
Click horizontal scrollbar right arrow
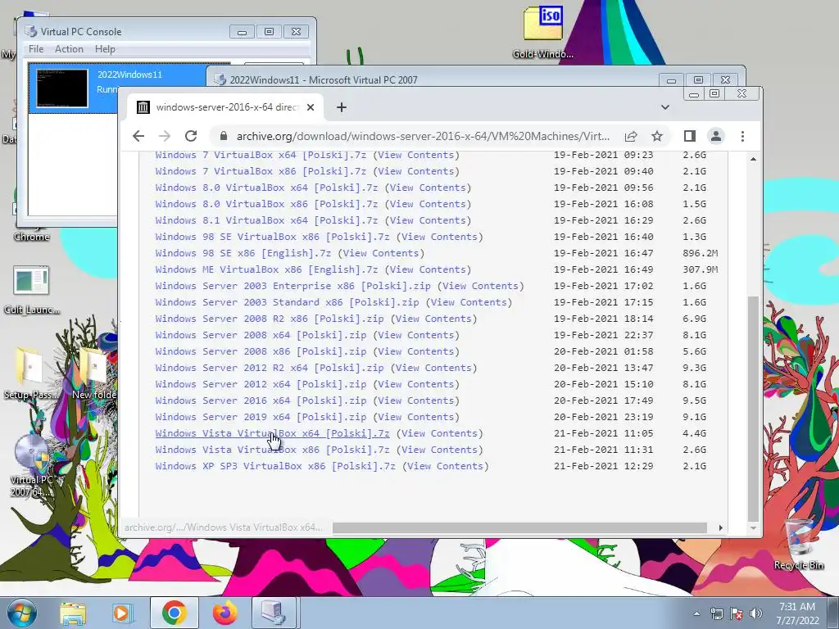coord(721,528)
